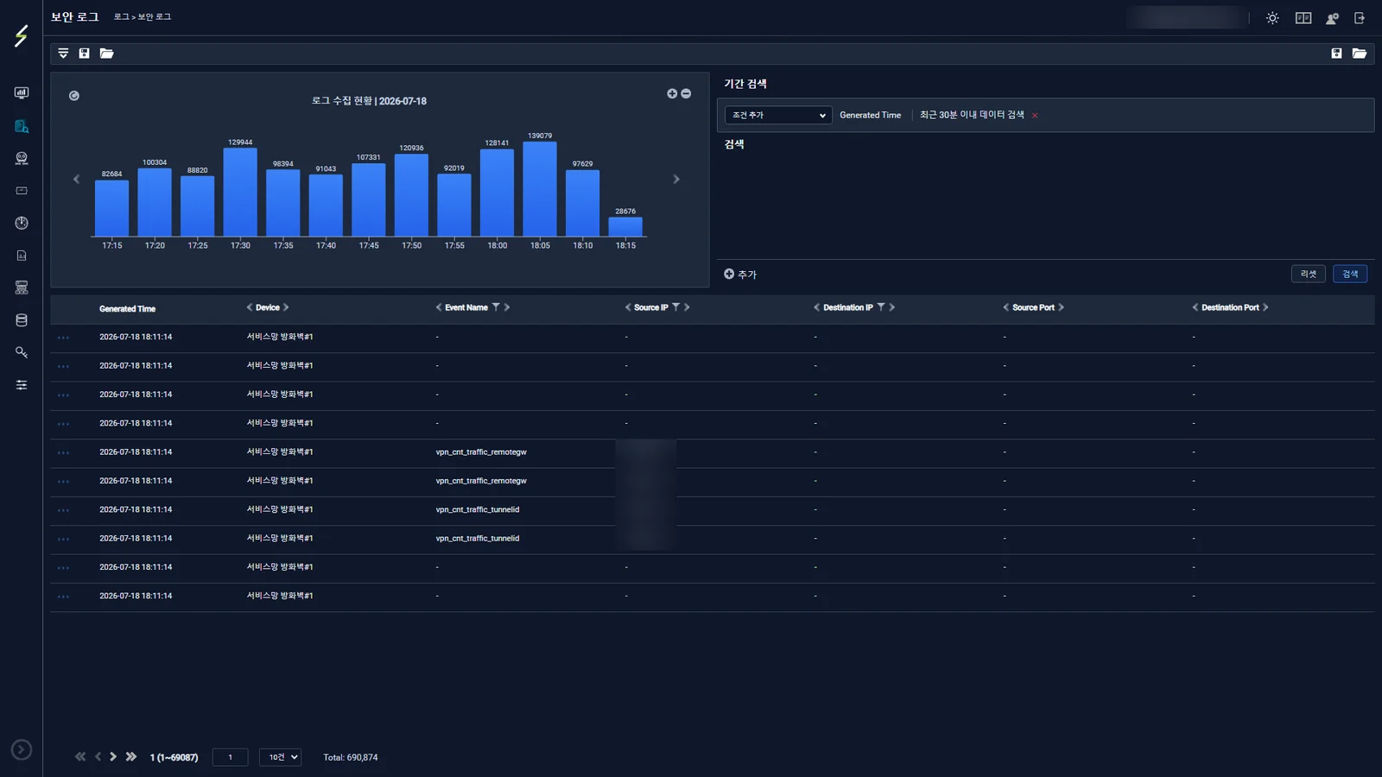Jump to last page of results
Image resolution: width=1382 pixels, height=777 pixels.
(131, 757)
